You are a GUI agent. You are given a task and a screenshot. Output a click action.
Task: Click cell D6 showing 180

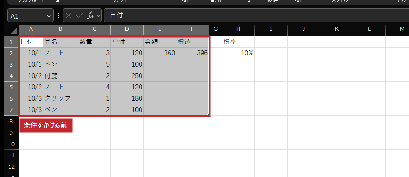(x=127, y=98)
